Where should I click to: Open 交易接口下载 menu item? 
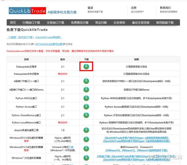(55, 23)
